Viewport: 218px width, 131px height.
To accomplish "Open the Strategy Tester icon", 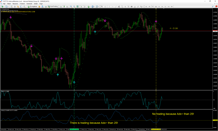I will point(24,7).
